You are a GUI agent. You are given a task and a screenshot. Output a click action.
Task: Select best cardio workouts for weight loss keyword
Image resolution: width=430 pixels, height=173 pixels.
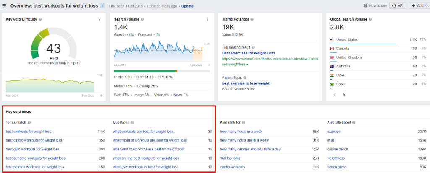pos(34,140)
